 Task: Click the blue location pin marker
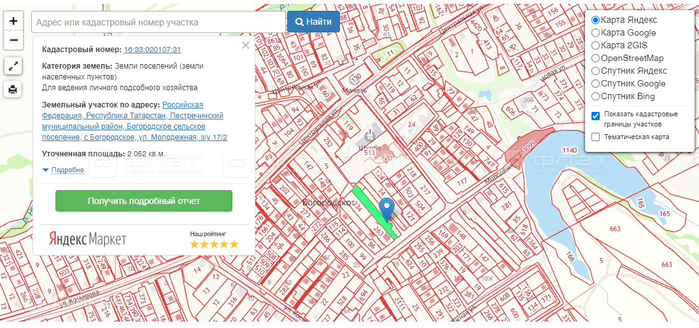pos(386,208)
